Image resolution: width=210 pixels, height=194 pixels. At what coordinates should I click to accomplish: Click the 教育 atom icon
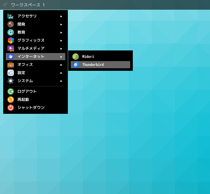pos(11,32)
